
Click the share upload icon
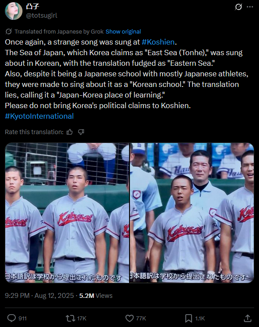tap(248, 318)
